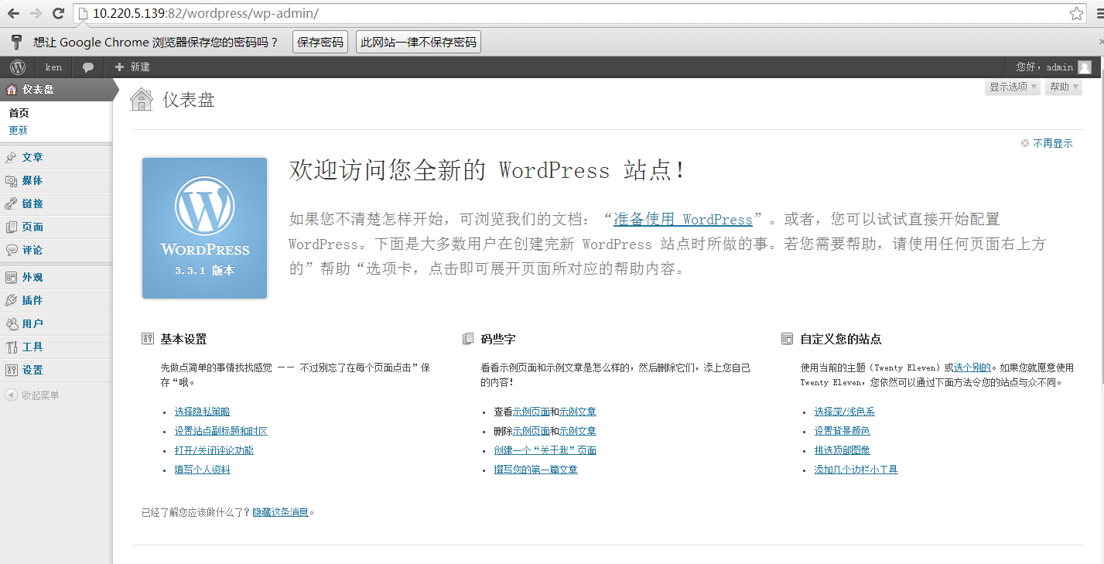Click the browser forward arrow

click(x=36, y=13)
